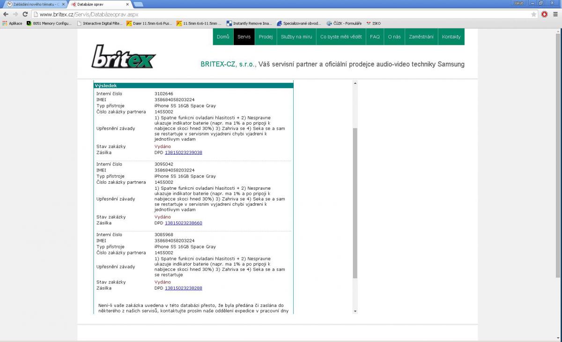Close the Databáze oprav tab

(127, 4)
